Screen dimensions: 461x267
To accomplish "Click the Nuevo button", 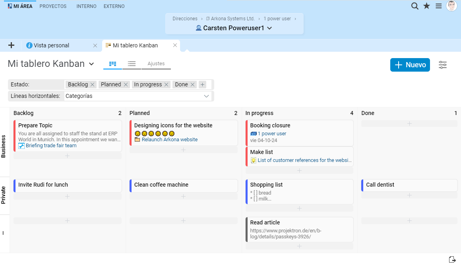I will tap(410, 65).
